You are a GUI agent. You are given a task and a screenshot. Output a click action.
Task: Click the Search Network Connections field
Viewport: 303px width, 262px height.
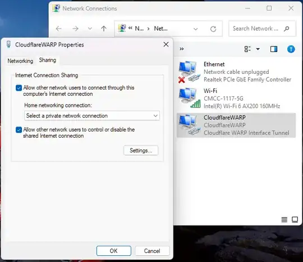click(x=262, y=29)
